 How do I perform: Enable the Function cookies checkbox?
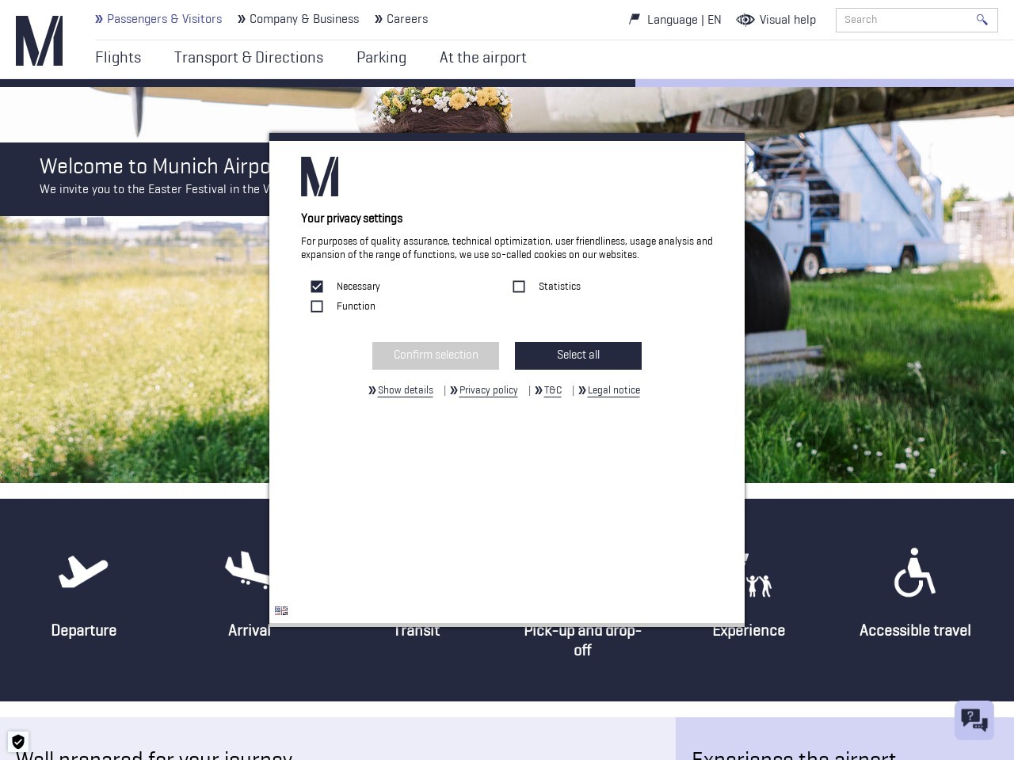click(x=317, y=306)
